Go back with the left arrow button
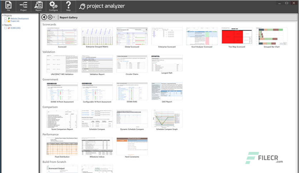299x173 pixels. point(44,17)
